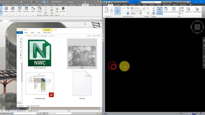This screenshot has height=115, width=205.
Task: Click Navisworks keyword search field
Action: (x=151, y=2)
